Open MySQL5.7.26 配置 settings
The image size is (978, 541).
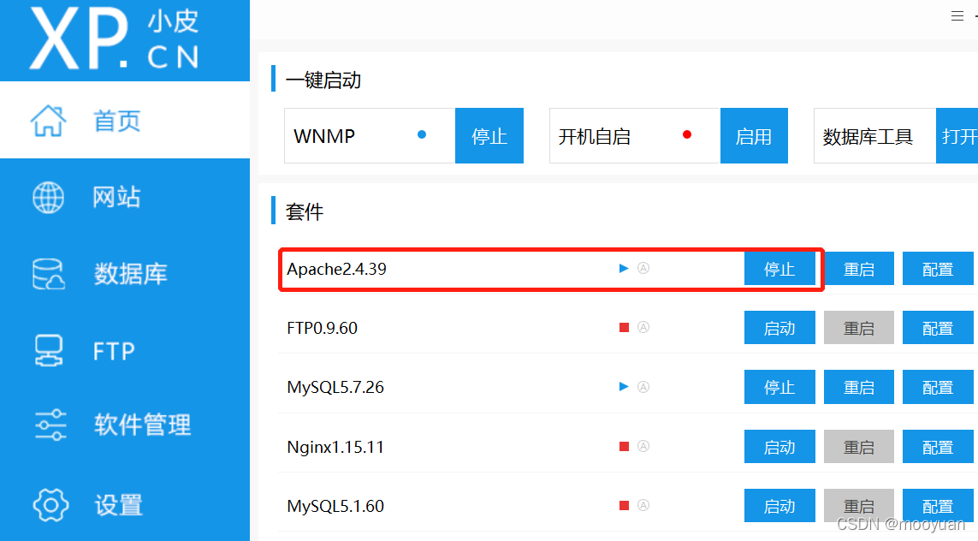(938, 387)
